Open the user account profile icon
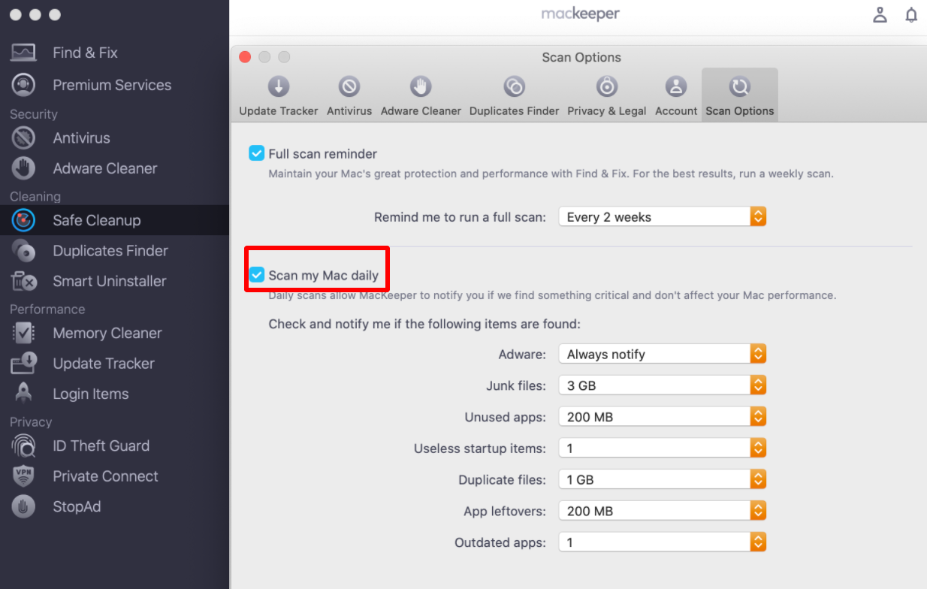 click(x=880, y=14)
